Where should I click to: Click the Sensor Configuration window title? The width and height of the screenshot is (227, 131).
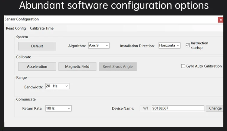tap(21, 19)
